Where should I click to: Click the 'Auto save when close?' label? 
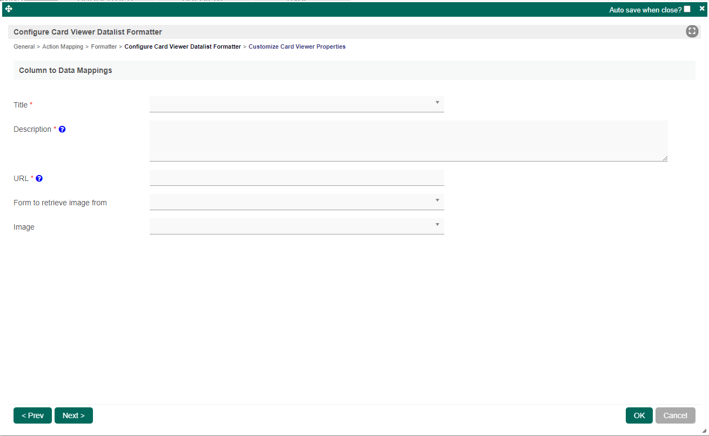(x=645, y=10)
